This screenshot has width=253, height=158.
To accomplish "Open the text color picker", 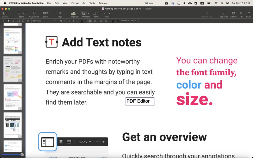I will pyautogui.click(x=82, y=21).
